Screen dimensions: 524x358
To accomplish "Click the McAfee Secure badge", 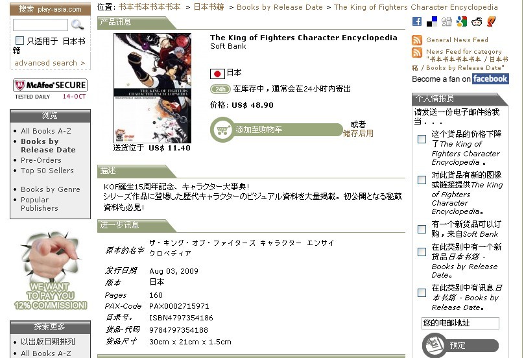I will [x=50, y=89].
